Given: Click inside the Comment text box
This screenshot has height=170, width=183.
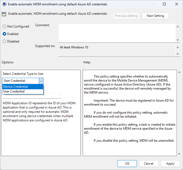Looking at the screenshot, I should click(x=117, y=33).
